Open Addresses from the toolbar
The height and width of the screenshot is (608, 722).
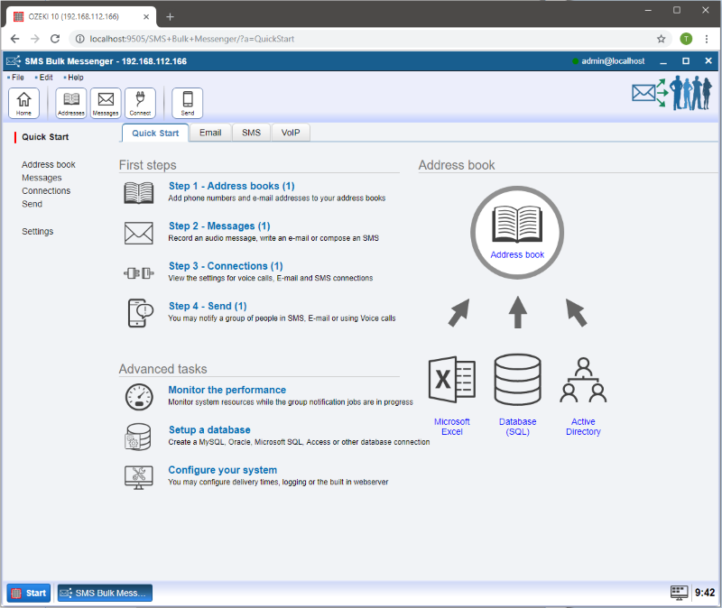pos(70,103)
